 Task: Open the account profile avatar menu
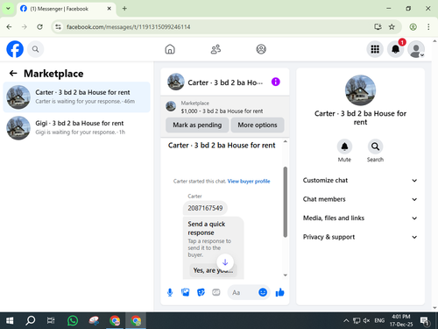[416, 49]
